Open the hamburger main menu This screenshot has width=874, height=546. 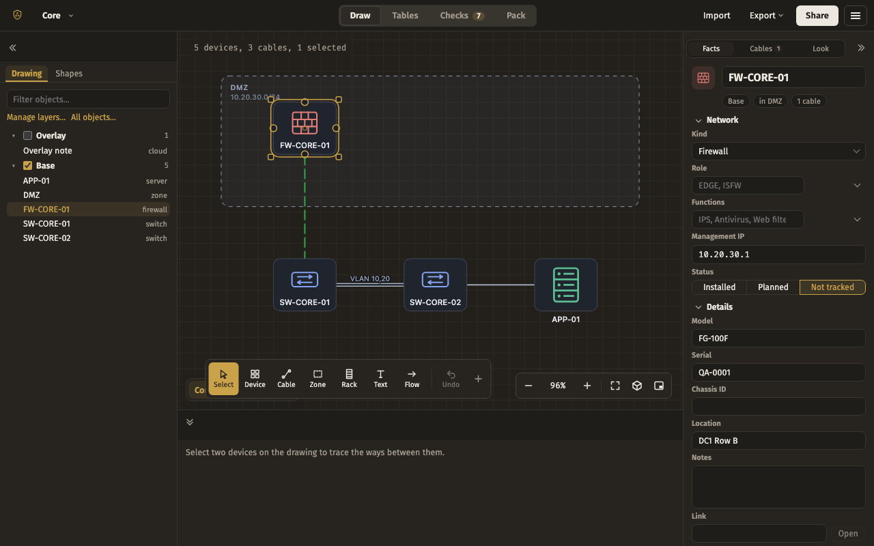point(856,16)
